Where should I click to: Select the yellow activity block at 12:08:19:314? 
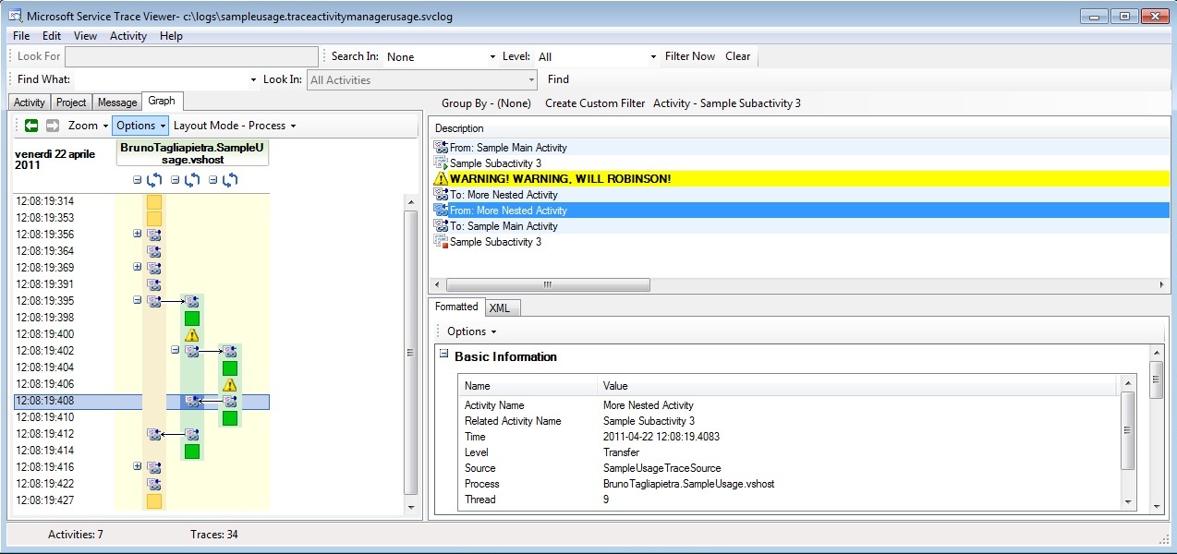154,201
